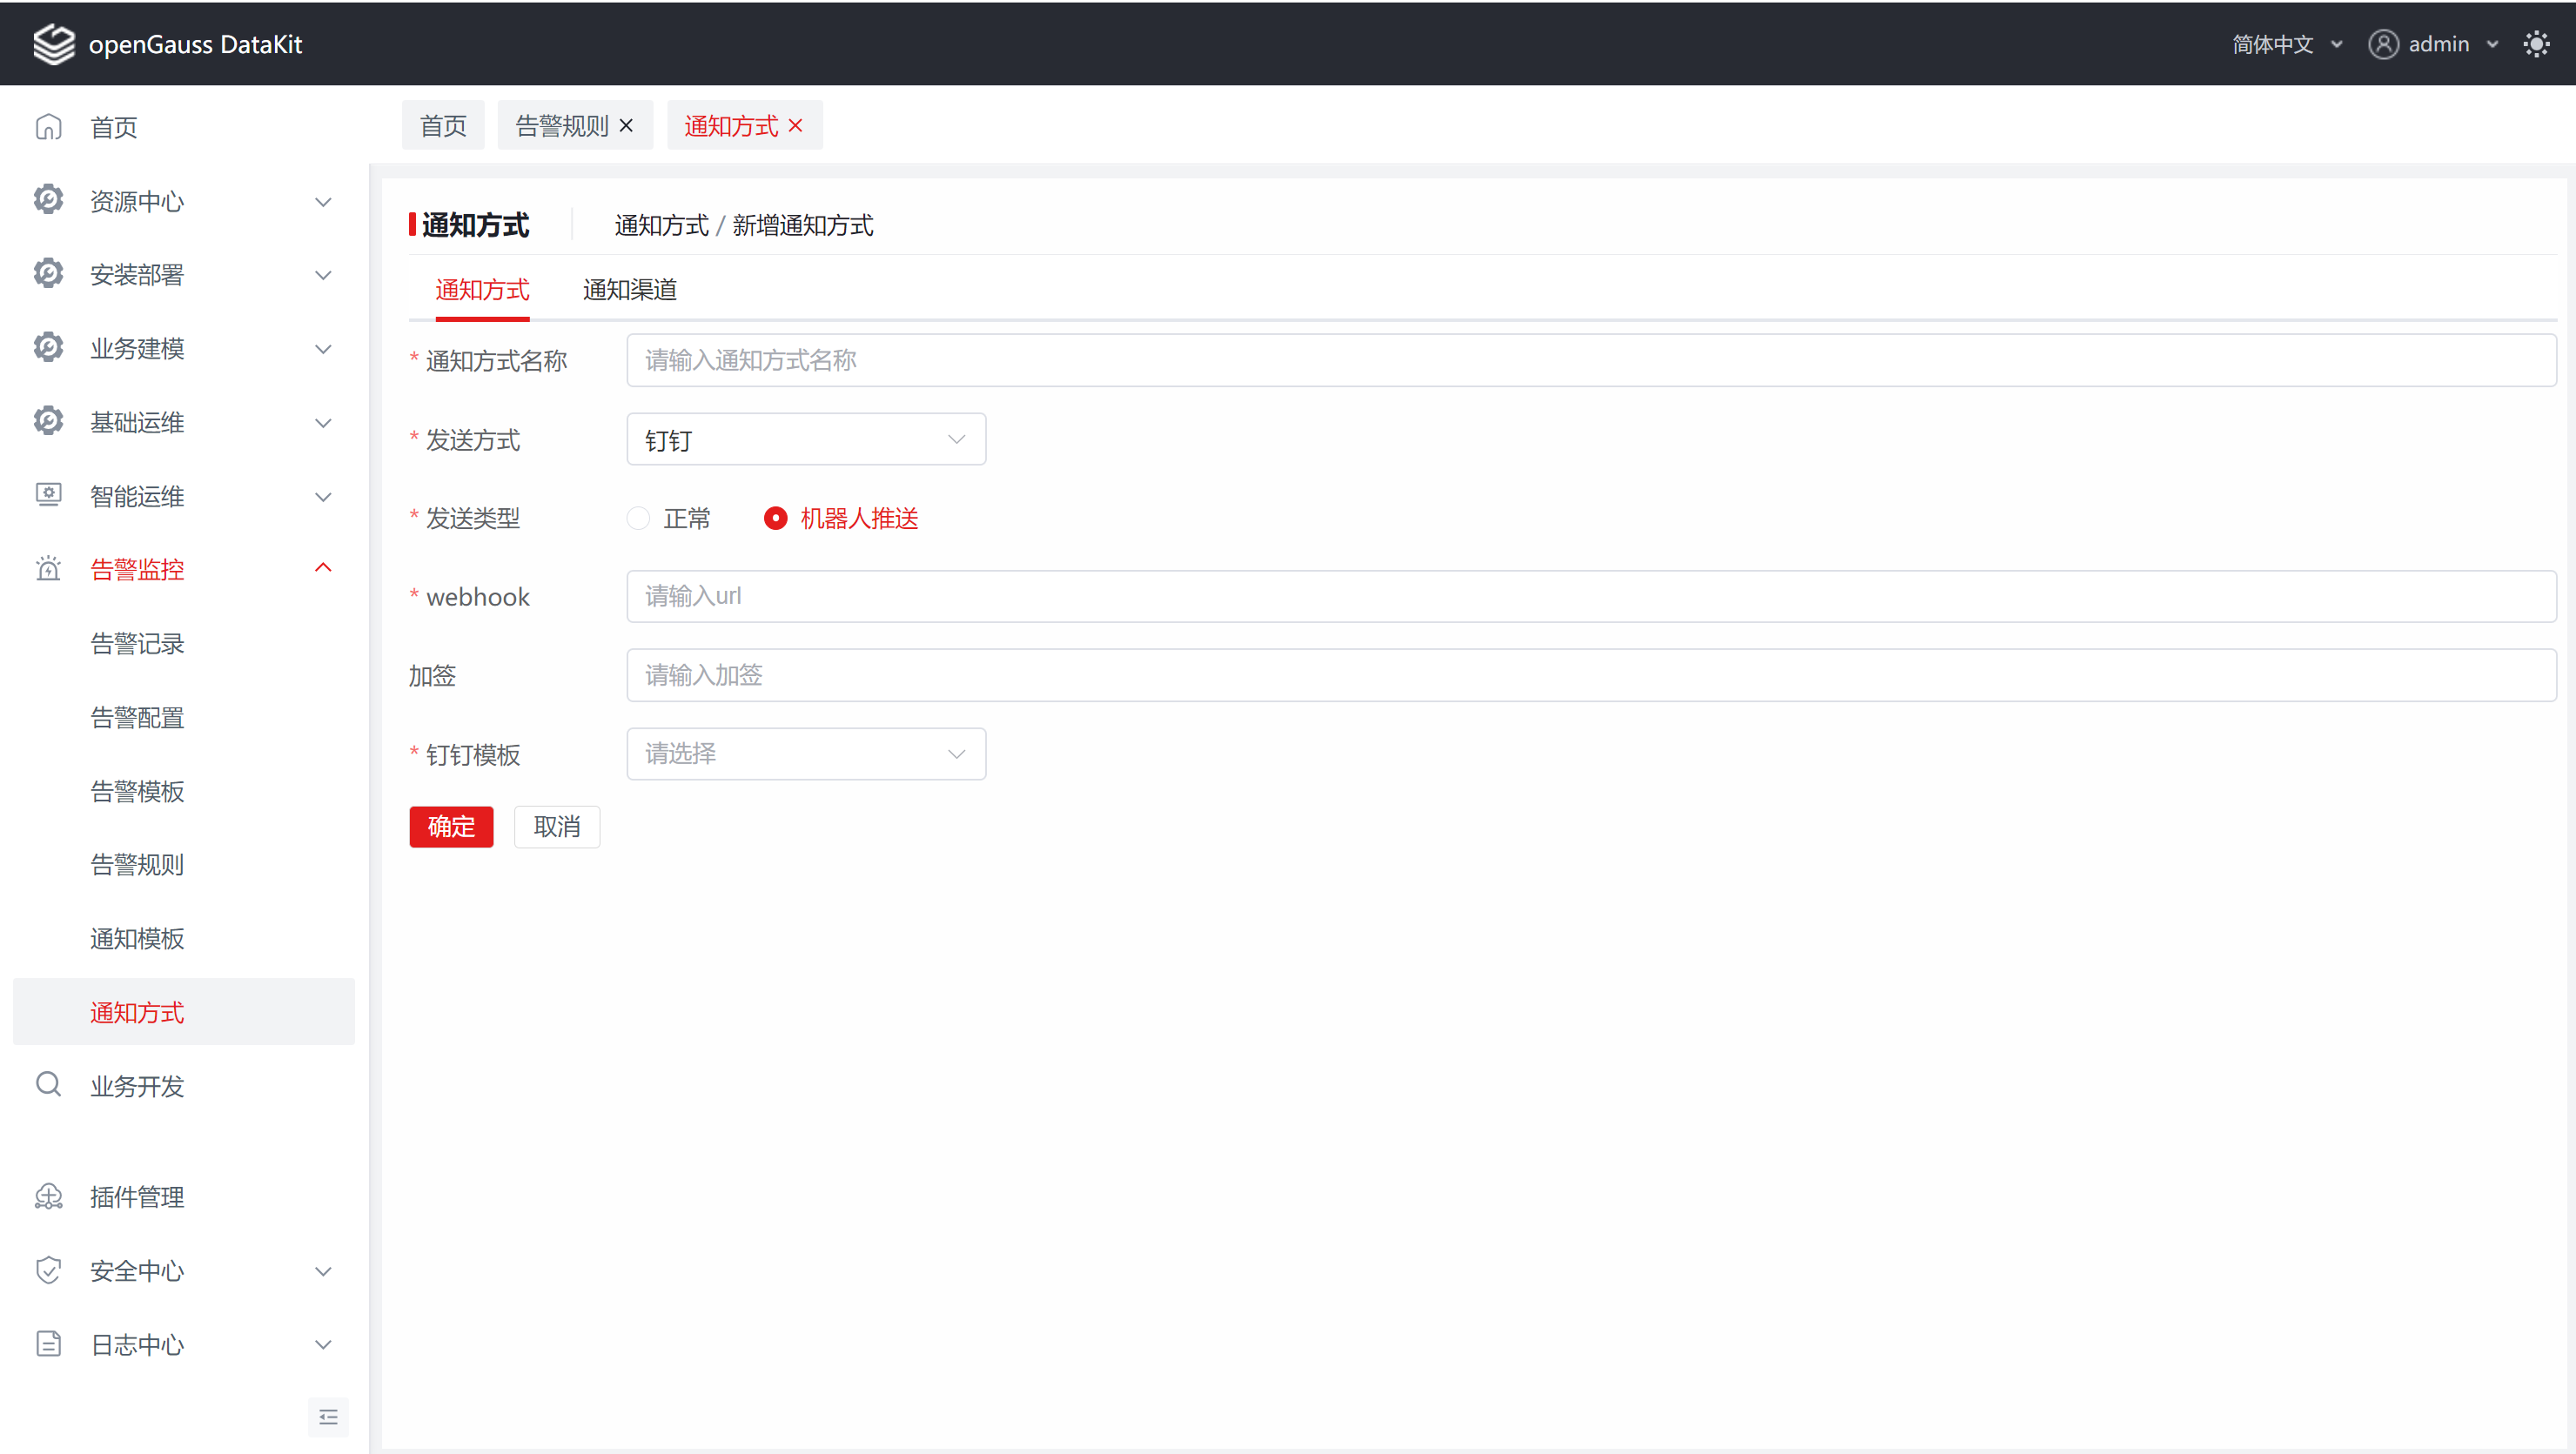
Task: Open the 简体中文 language dropdown
Action: (2286, 44)
